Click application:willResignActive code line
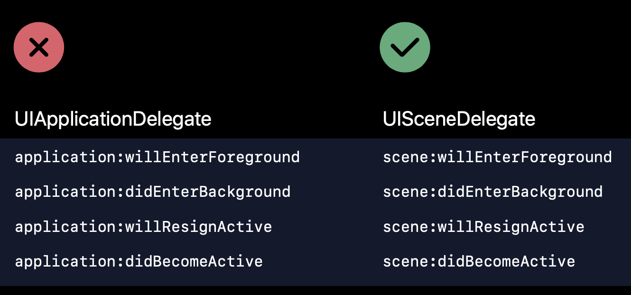The height and width of the screenshot is (295, 631). 143,227
